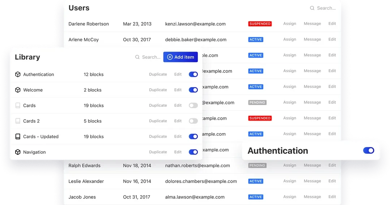
Task: Click the Cards row book icon
Action: pos(18,105)
